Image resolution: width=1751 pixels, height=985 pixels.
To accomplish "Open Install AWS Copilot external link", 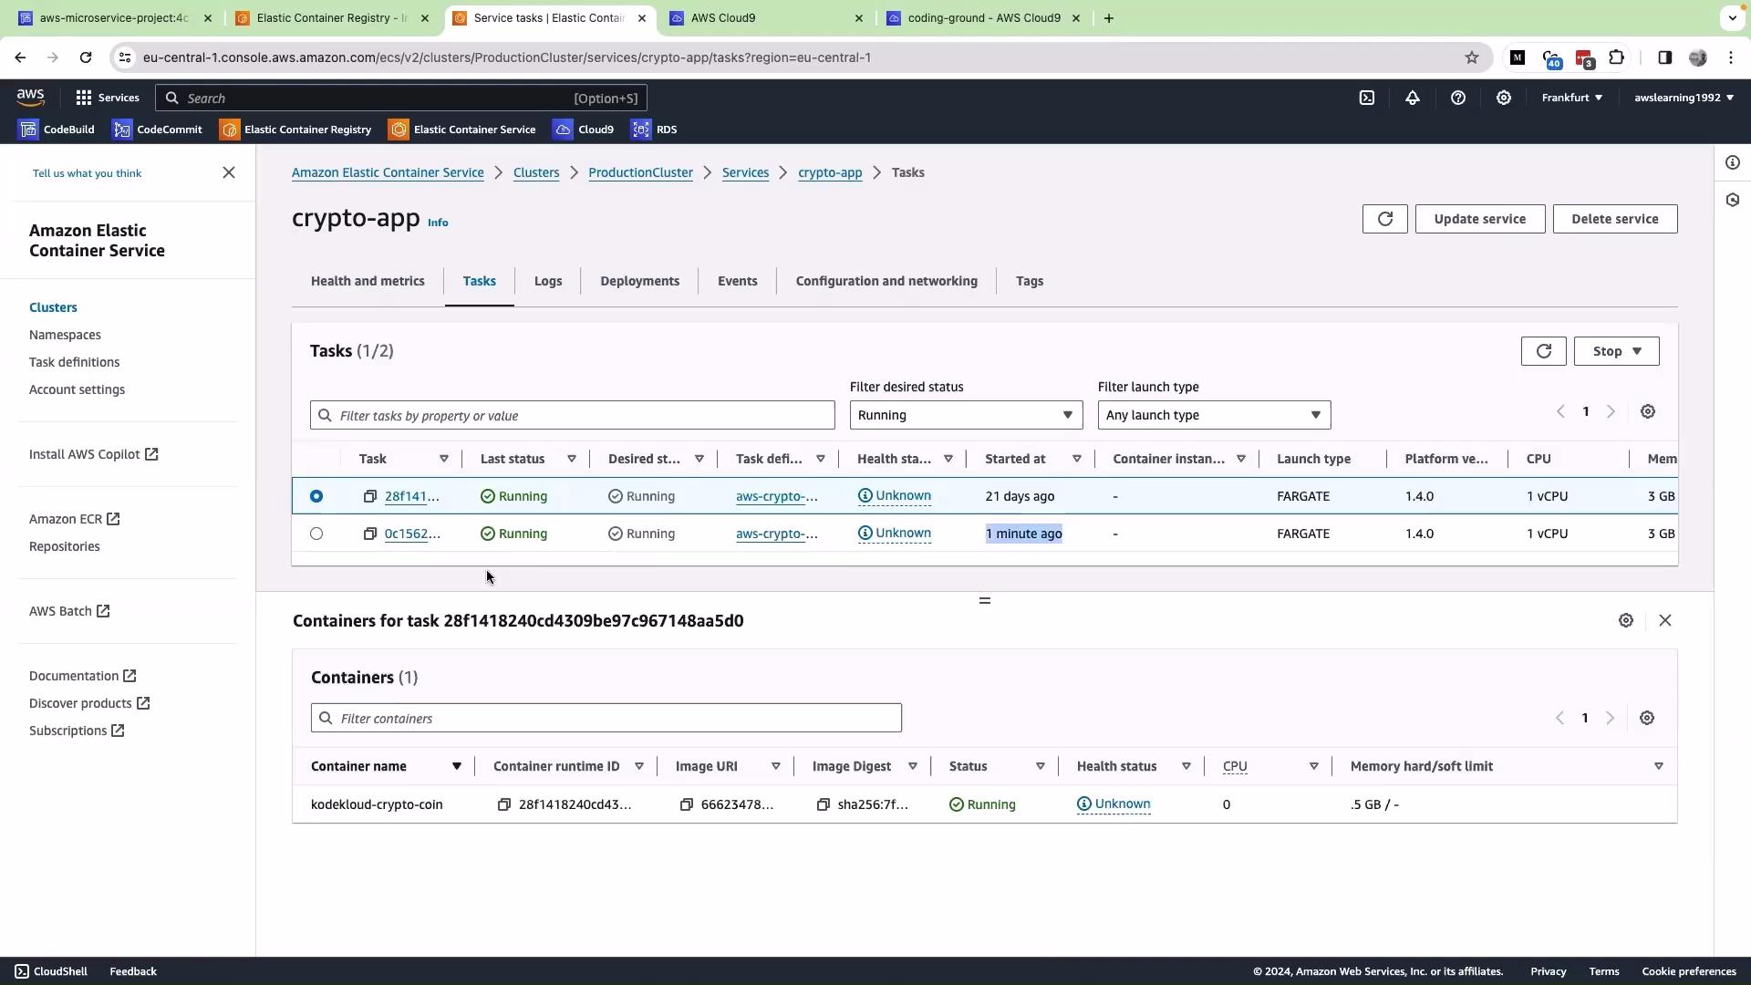I will [94, 454].
